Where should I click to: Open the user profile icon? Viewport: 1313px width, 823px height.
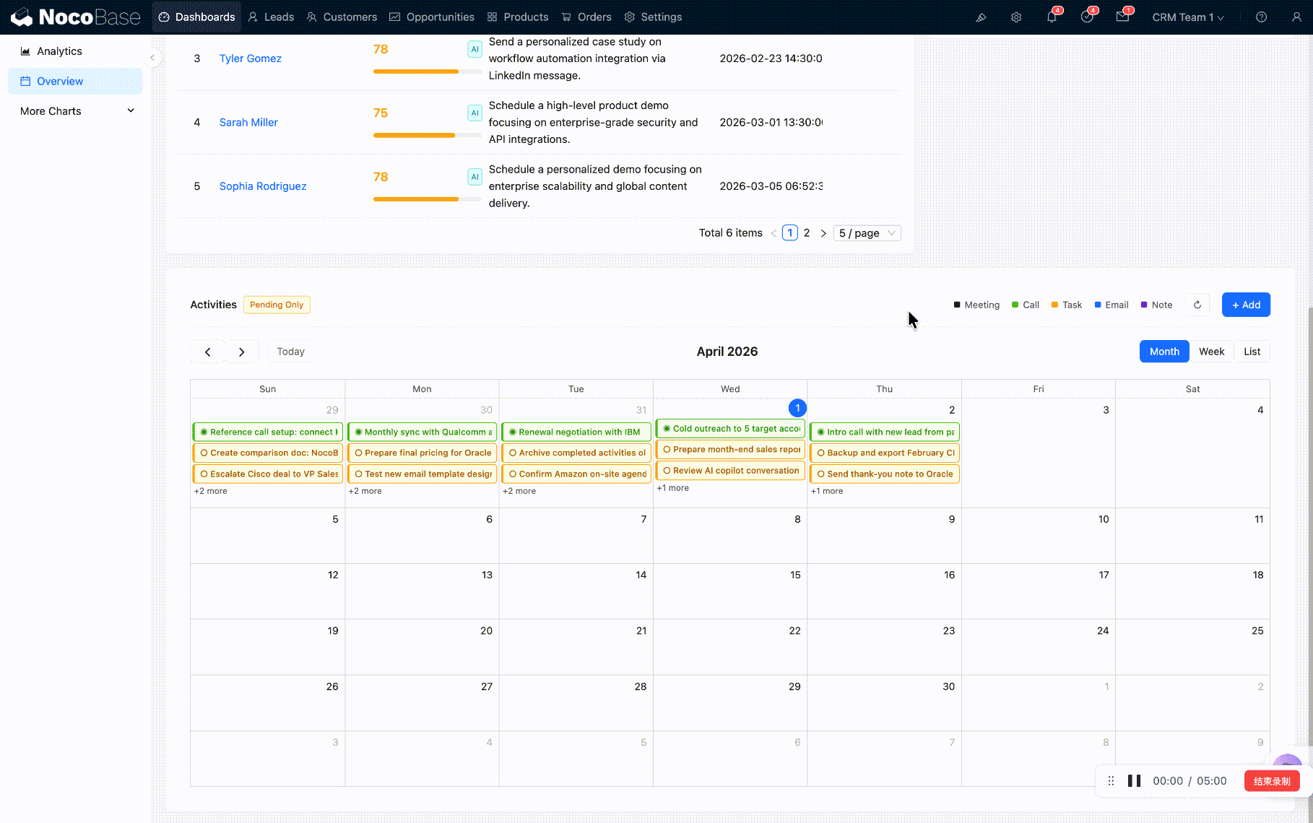[x=1296, y=17]
